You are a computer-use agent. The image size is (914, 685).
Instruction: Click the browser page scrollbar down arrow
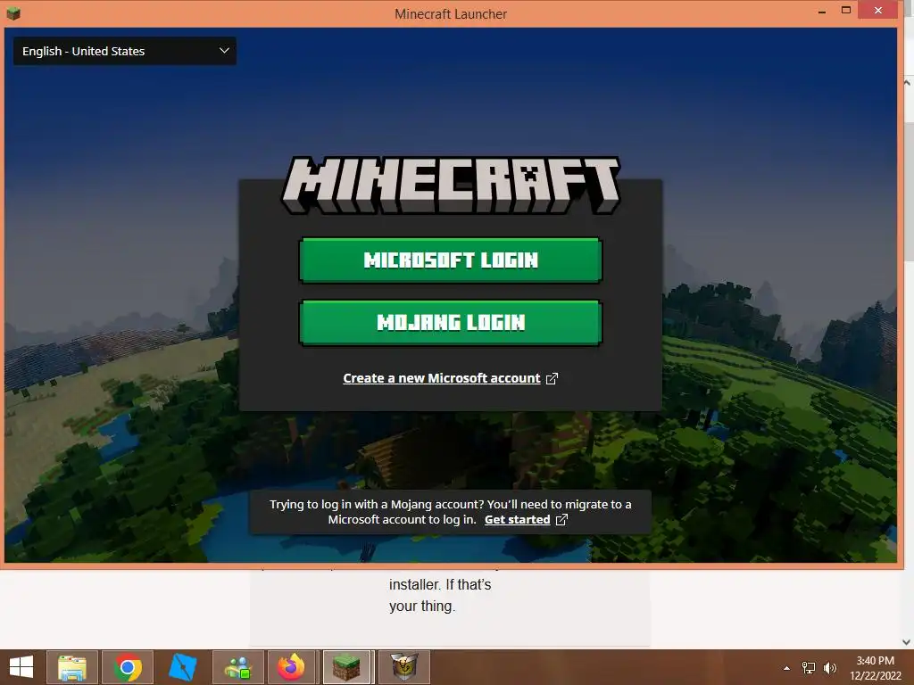pos(907,642)
